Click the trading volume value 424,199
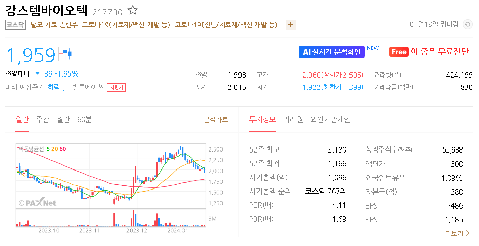The height and width of the screenshot is (246, 479). (x=459, y=75)
